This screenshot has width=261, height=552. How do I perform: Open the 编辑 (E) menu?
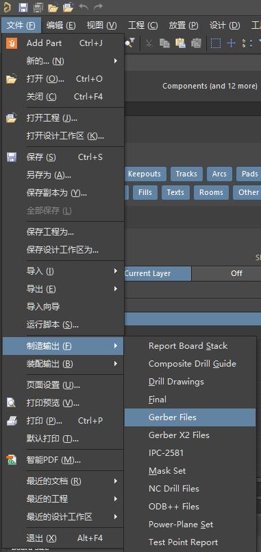pyautogui.click(x=61, y=25)
